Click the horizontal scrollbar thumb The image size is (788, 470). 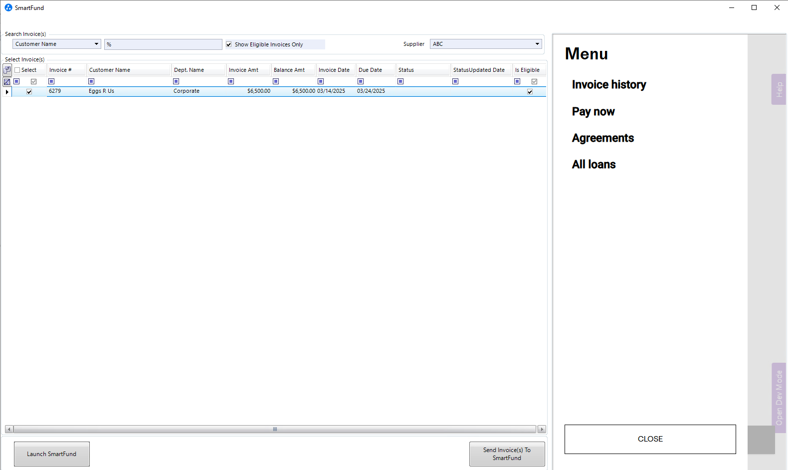coord(275,429)
